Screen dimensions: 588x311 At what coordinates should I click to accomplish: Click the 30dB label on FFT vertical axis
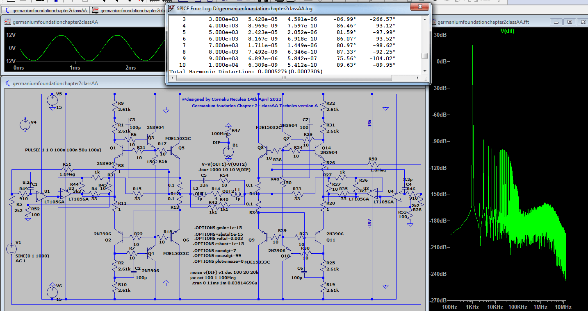pyautogui.click(x=440, y=35)
